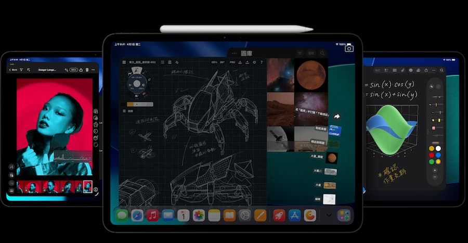Pick the blue color swatch in notes palette

point(438,155)
